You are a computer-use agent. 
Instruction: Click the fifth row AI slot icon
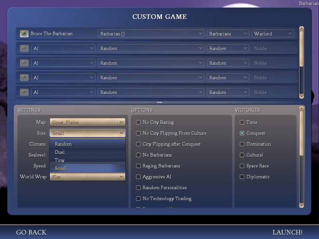(24, 92)
